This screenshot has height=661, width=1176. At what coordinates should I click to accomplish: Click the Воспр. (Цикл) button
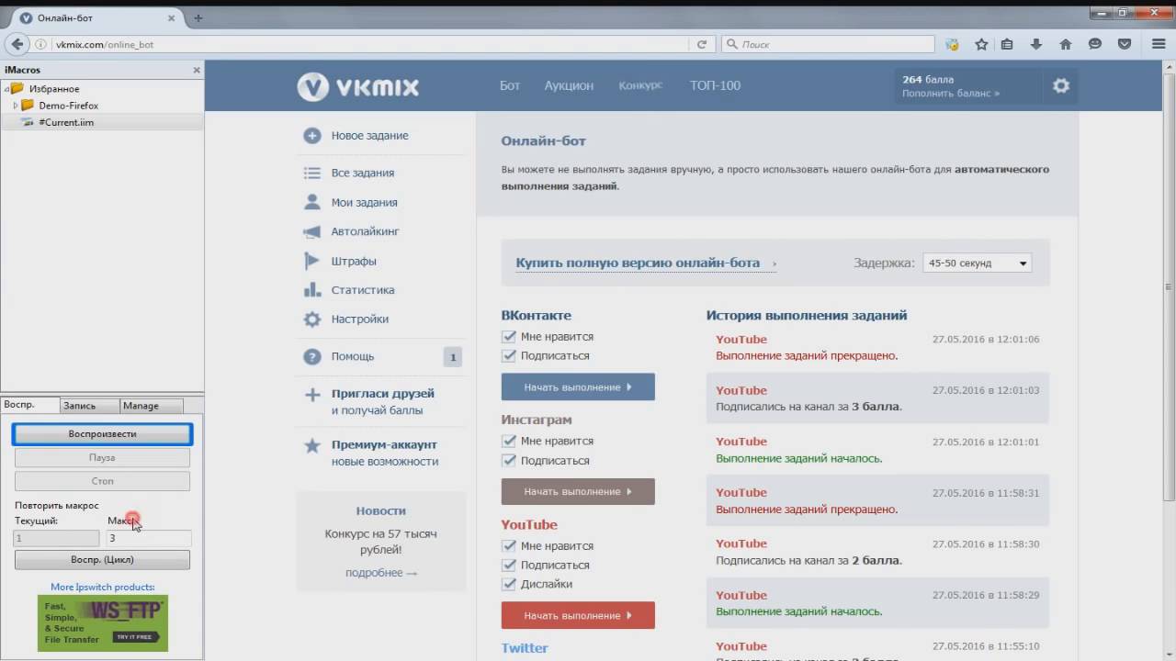pos(102,560)
